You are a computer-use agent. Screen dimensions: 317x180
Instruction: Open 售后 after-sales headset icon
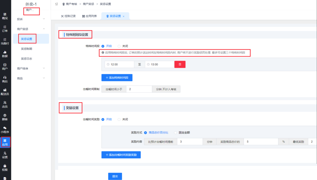tap(5, 79)
